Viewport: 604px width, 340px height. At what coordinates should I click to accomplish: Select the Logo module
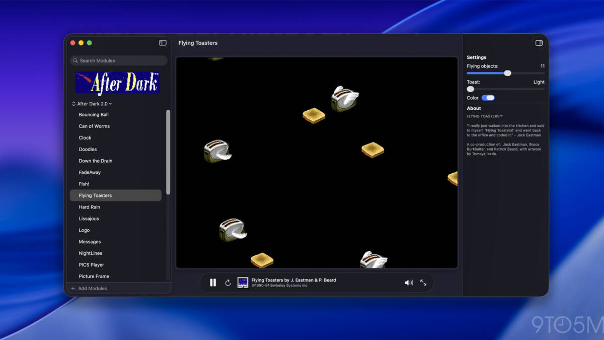click(x=116, y=230)
